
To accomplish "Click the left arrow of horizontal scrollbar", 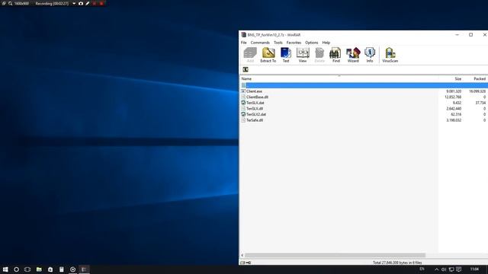I will pos(242,256).
